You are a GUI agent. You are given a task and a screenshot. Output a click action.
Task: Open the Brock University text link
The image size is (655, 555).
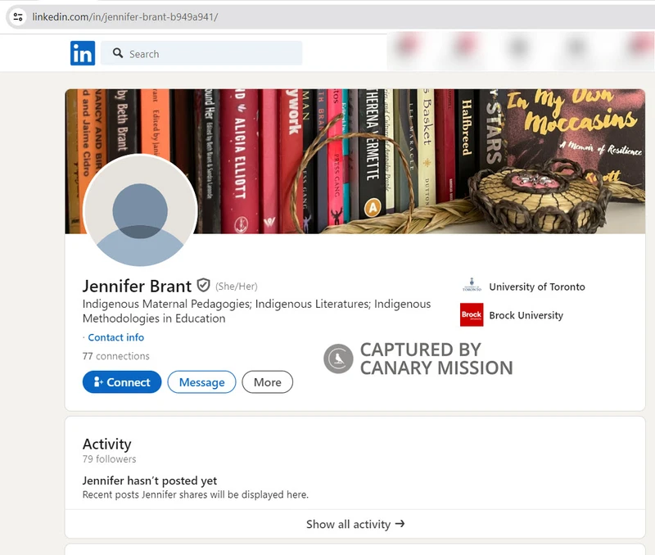coord(526,315)
